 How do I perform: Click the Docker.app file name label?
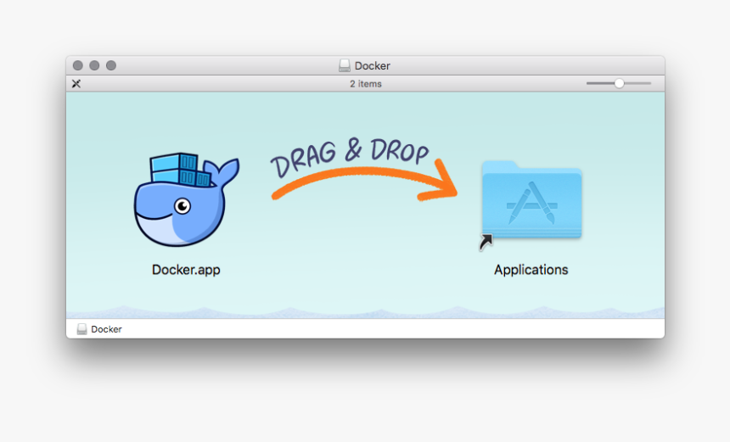(186, 270)
